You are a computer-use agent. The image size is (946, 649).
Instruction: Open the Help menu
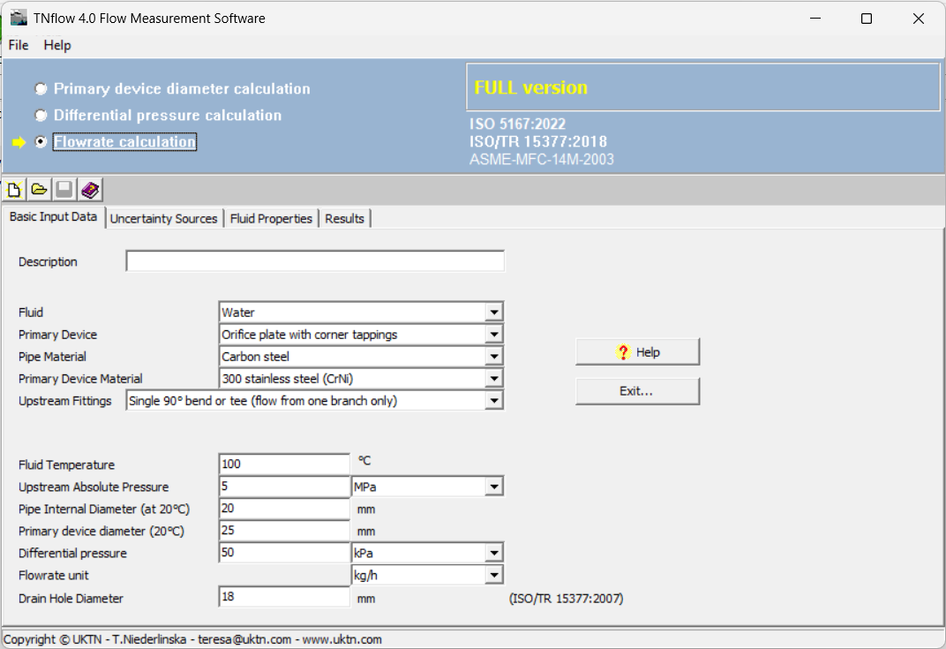point(57,45)
